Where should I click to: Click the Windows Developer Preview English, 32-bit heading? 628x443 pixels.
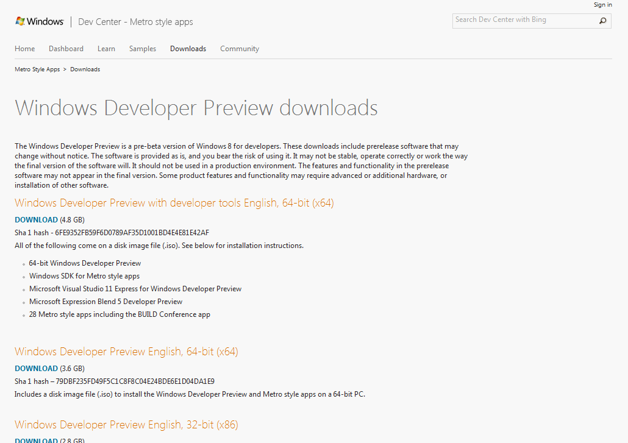(127, 425)
